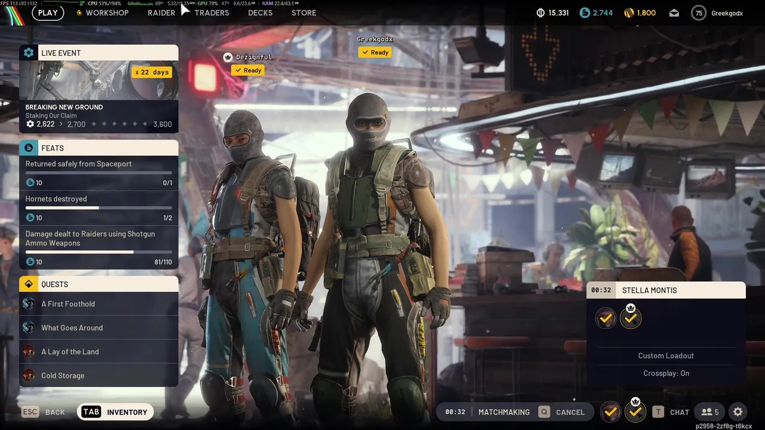Image resolution: width=765 pixels, height=430 pixels.
Task: Select the 'Hornets destroyed' feat
Action: [99, 208]
